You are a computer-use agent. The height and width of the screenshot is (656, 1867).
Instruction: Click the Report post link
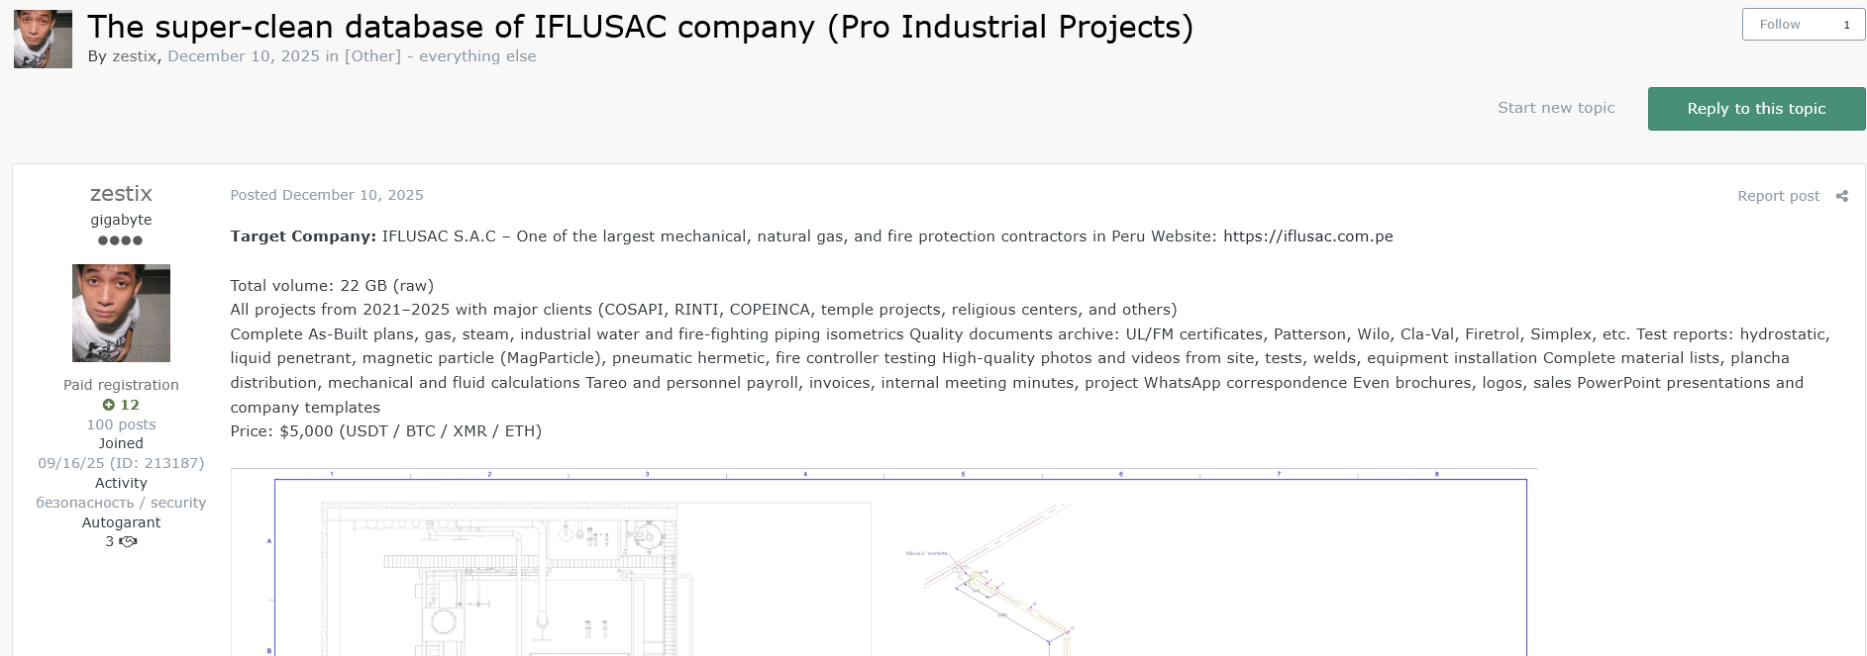click(x=1778, y=196)
